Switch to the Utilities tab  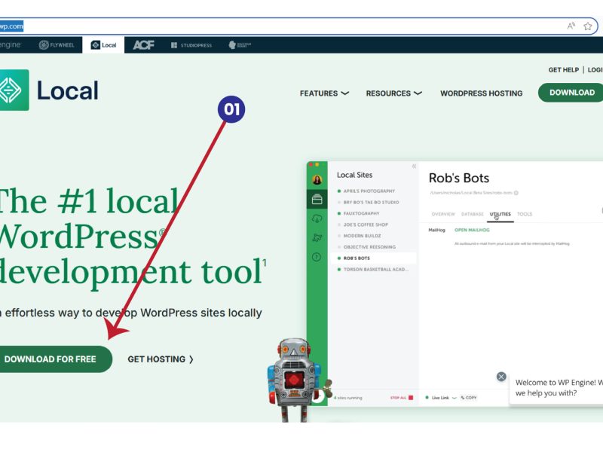tap(500, 215)
